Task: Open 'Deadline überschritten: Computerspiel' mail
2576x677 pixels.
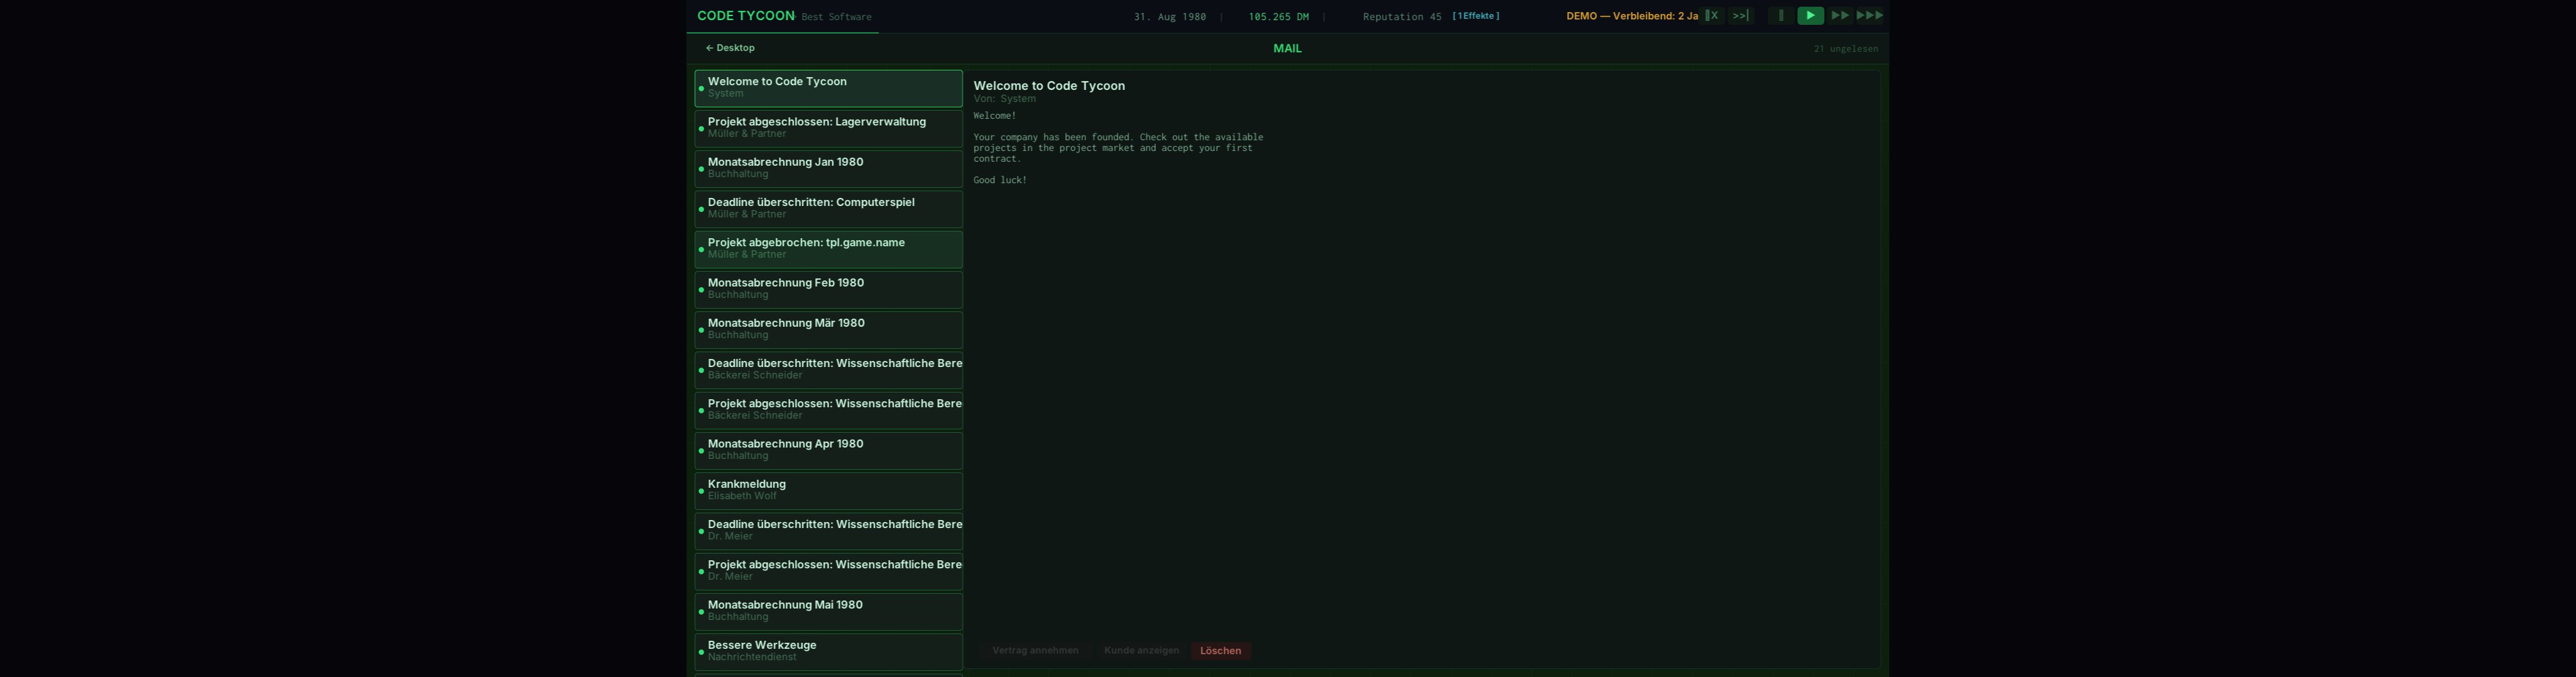Action: click(x=828, y=208)
